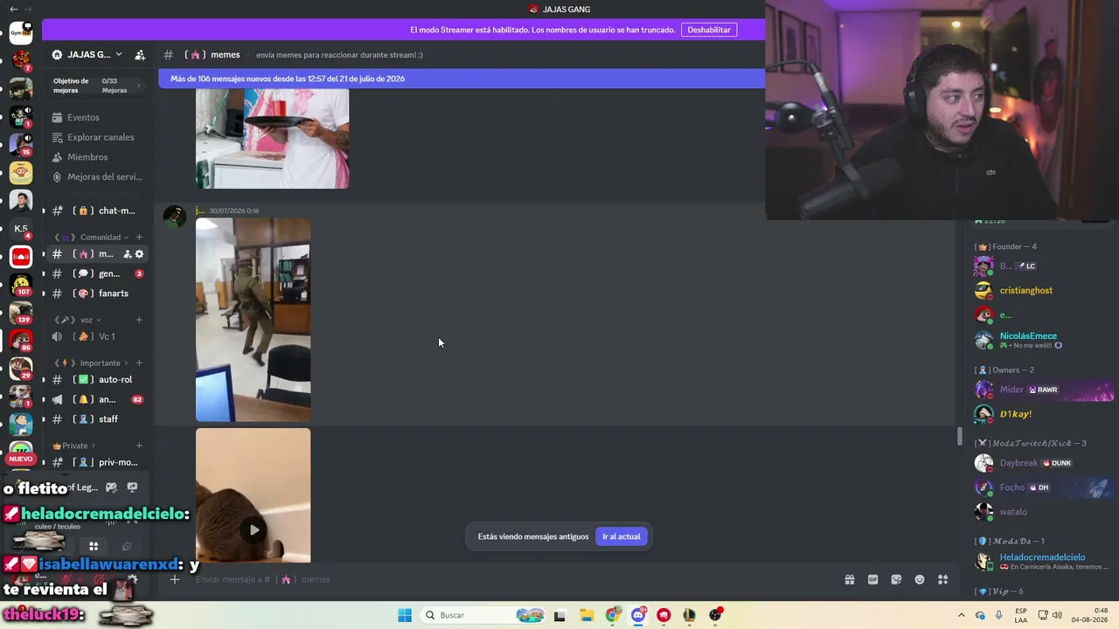Click the taskbar volume icon
1119x629 pixels.
[1056, 615]
